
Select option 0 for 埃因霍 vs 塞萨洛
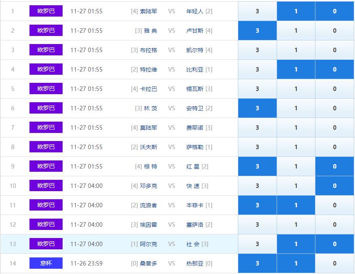click(x=335, y=225)
